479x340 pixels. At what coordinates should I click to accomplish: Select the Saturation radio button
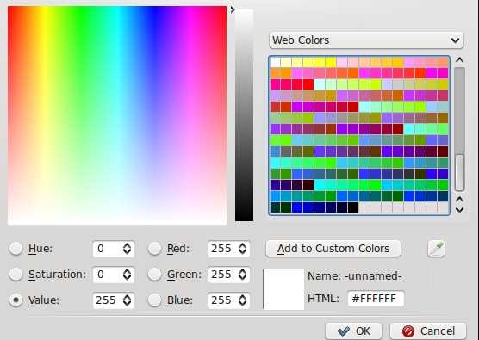16,274
